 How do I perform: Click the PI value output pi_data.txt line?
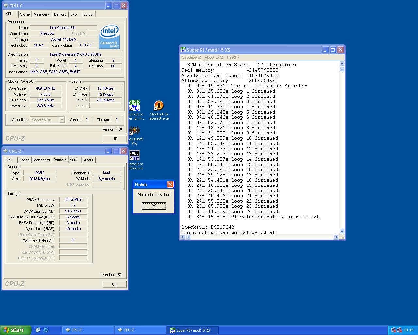(x=253, y=217)
